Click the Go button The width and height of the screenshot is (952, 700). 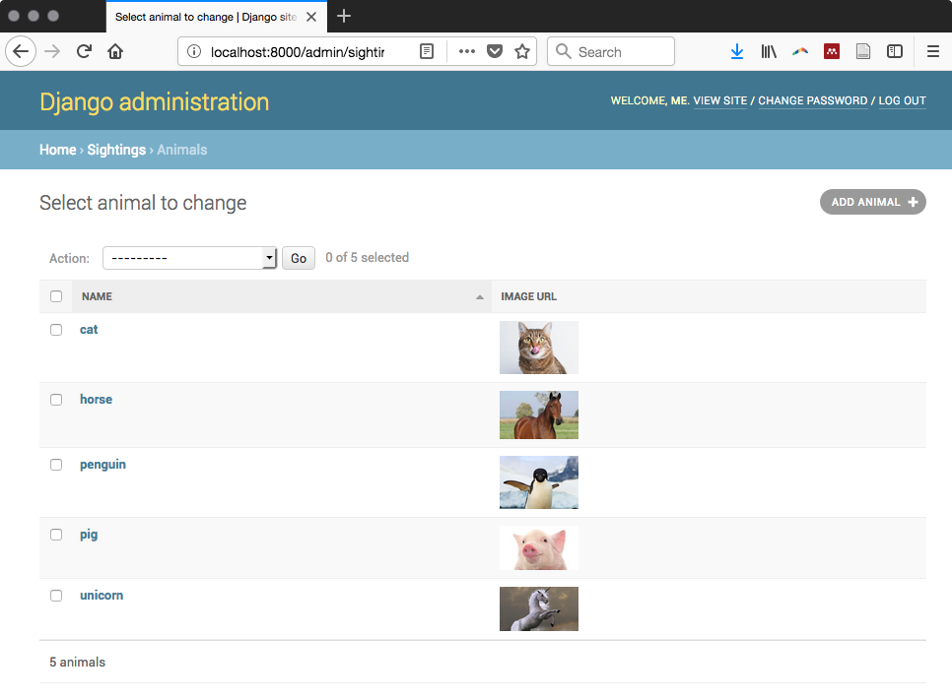point(298,258)
